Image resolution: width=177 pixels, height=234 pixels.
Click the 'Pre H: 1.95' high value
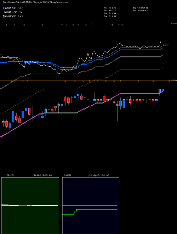coord(110,11)
